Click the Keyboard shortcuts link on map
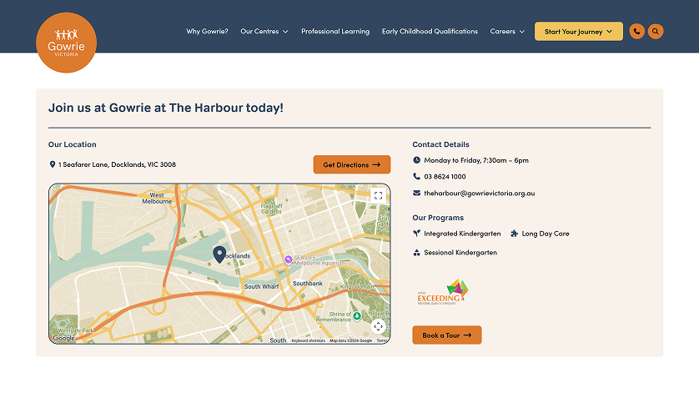The height and width of the screenshot is (393, 699). click(x=308, y=340)
